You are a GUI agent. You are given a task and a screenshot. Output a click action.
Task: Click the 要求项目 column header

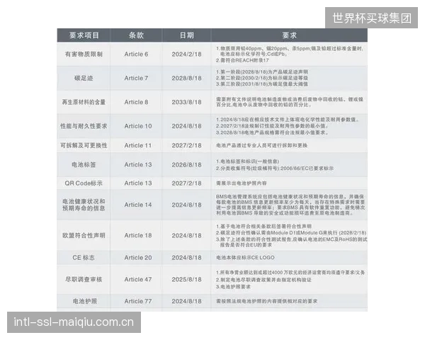pos(84,35)
